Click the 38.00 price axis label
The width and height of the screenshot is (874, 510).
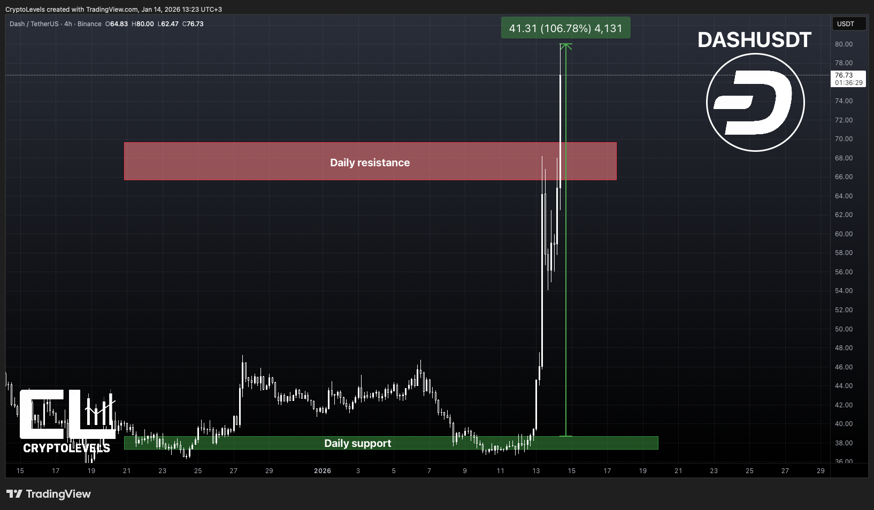click(x=844, y=443)
